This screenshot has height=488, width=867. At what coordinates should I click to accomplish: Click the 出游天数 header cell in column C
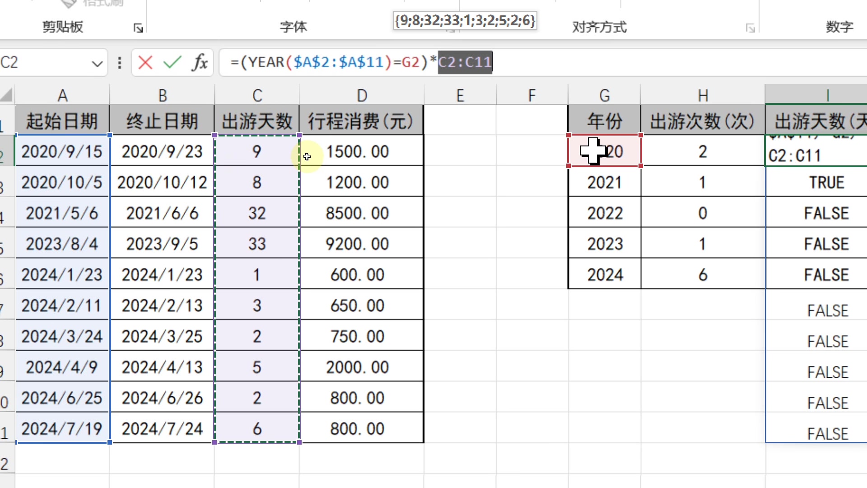(x=257, y=121)
